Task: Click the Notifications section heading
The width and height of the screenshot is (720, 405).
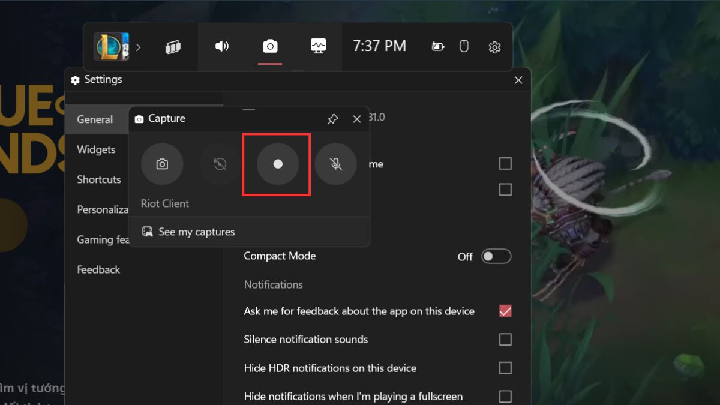Action: point(273,284)
